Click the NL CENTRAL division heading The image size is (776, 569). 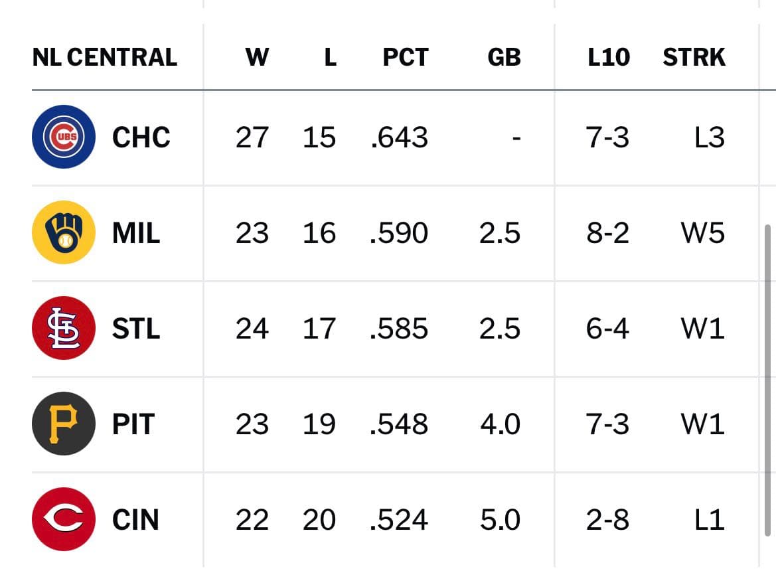click(x=104, y=57)
